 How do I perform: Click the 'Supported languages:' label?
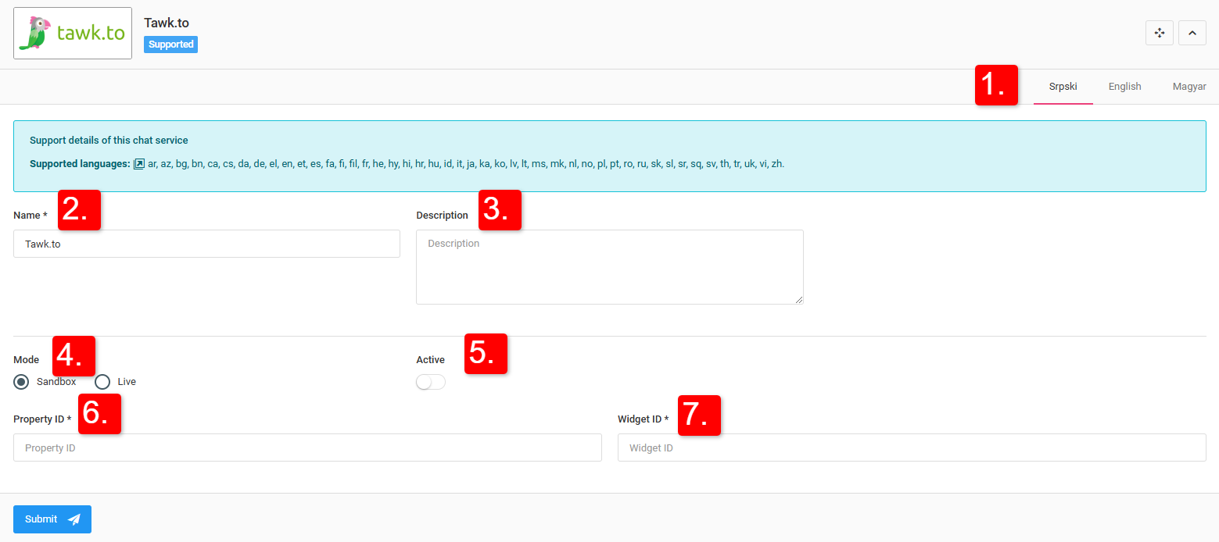(x=80, y=164)
